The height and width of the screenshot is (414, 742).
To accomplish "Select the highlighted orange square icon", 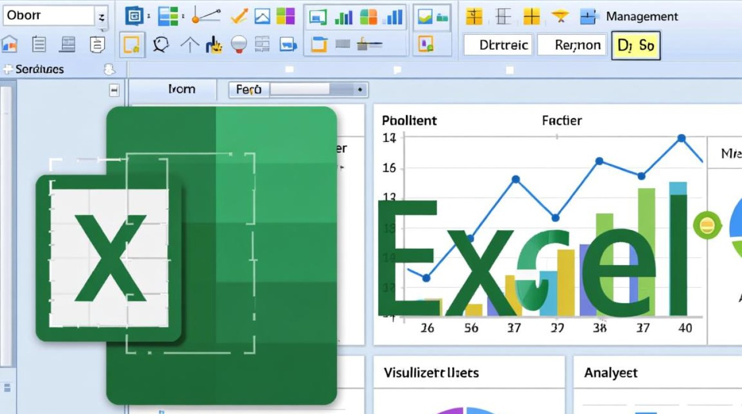I will [132, 44].
